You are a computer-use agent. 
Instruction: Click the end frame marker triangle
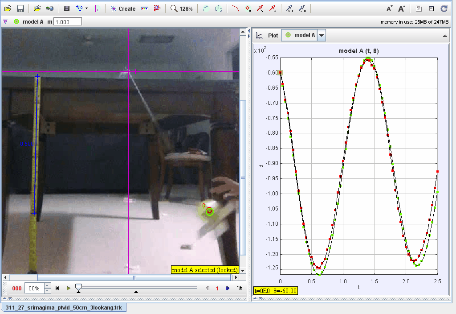click(x=136, y=292)
